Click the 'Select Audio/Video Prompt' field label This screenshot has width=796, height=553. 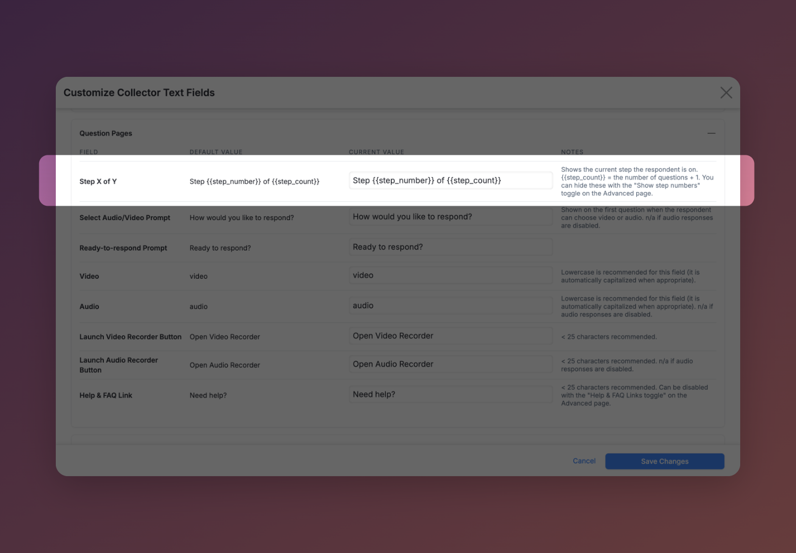(124, 218)
